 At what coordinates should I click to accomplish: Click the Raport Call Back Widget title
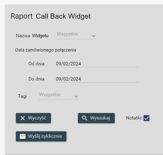pos(51,16)
